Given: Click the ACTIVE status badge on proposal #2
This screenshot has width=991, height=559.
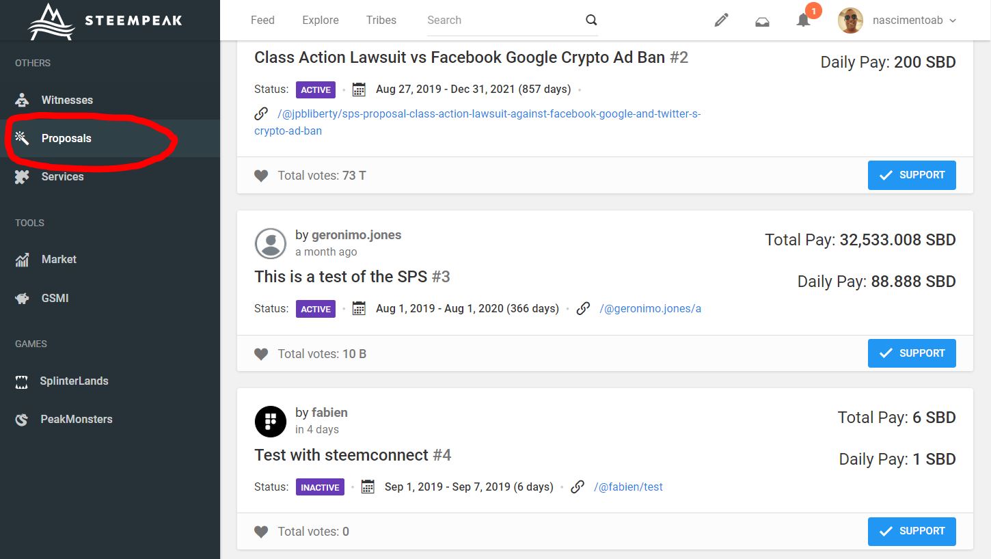Looking at the screenshot, I should (316, 90).
